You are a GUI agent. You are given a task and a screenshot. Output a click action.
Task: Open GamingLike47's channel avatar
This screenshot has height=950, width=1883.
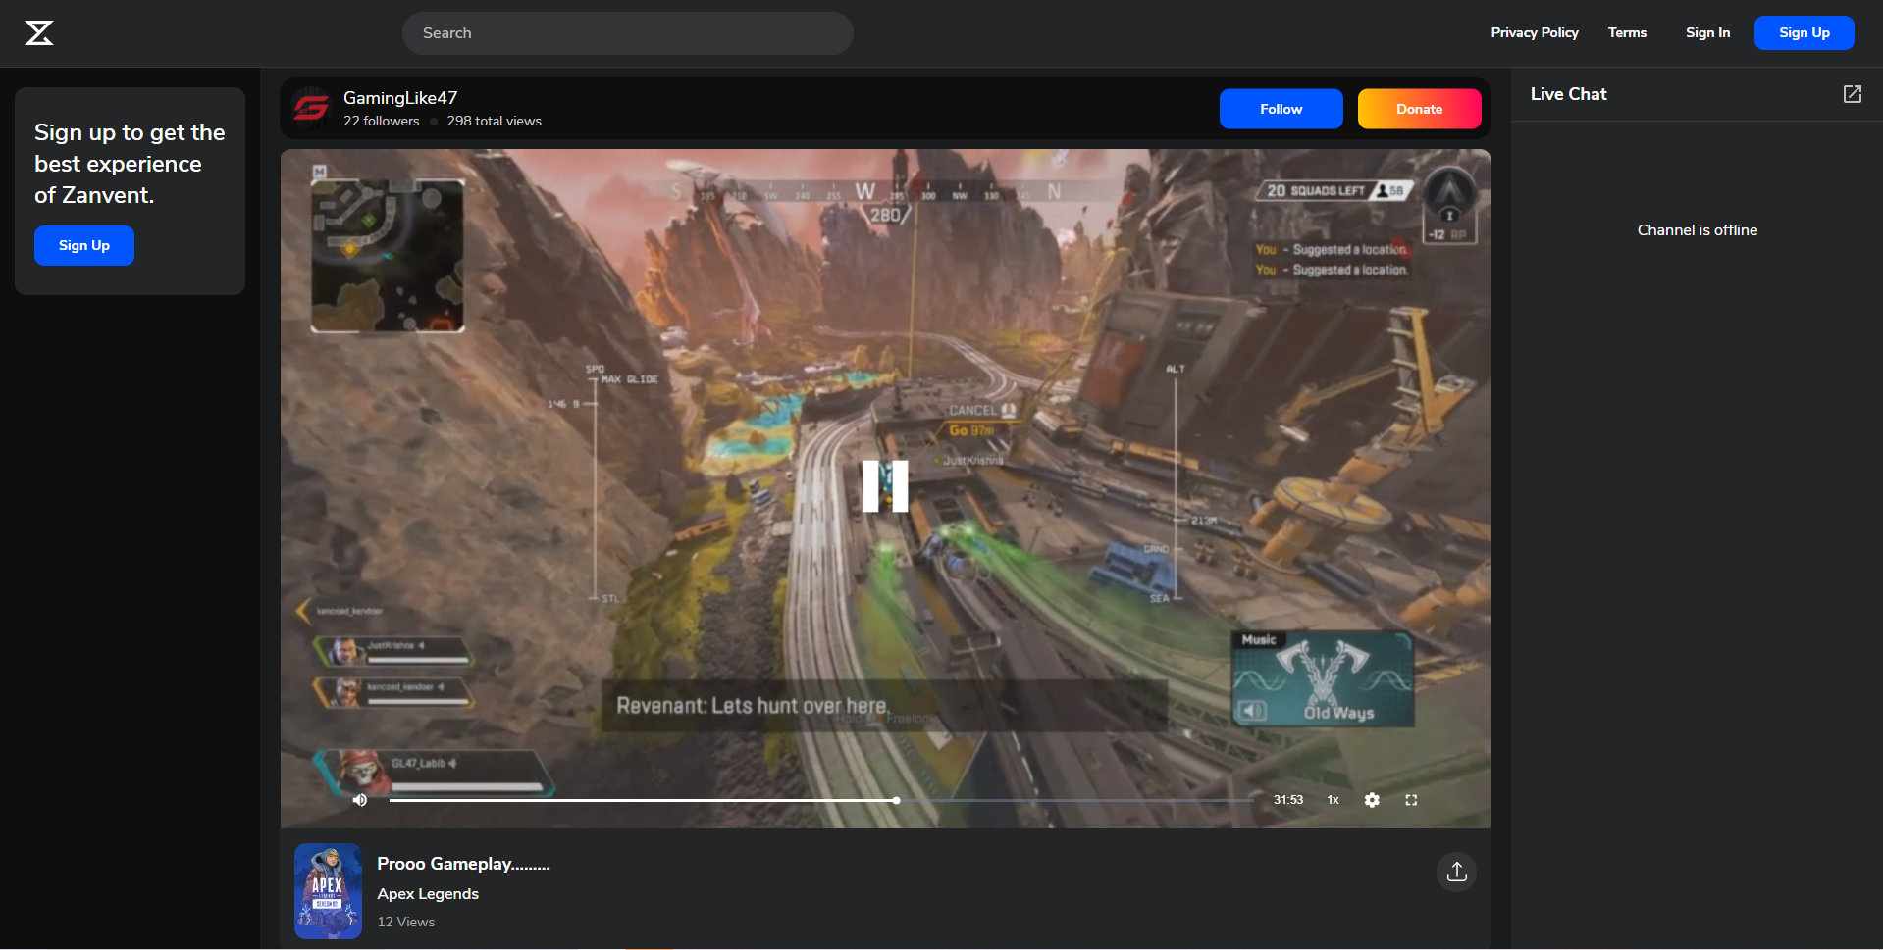(x=311, y=108)
